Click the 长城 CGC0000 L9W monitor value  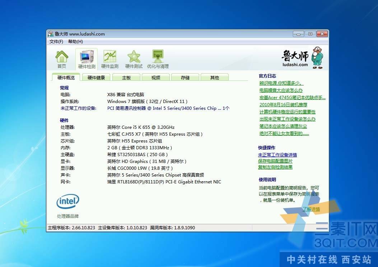click(140, 168)
